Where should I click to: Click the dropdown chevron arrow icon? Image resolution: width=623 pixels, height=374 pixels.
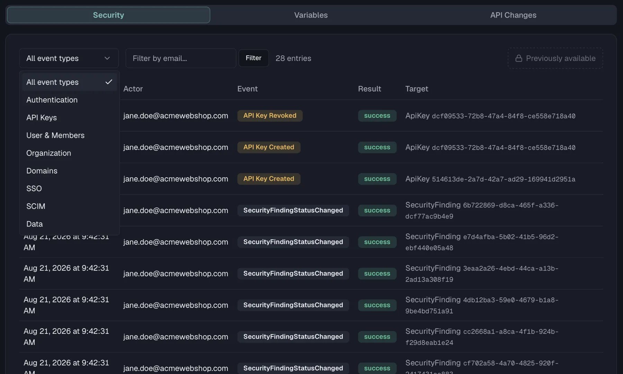coord(107,58)
